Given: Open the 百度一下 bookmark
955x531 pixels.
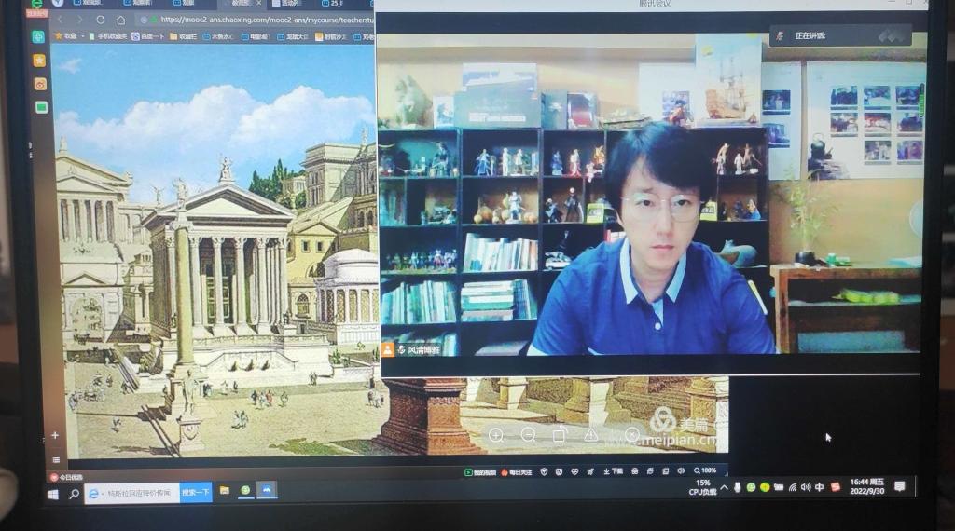Looking at the screenshot, I should point(148,36).
